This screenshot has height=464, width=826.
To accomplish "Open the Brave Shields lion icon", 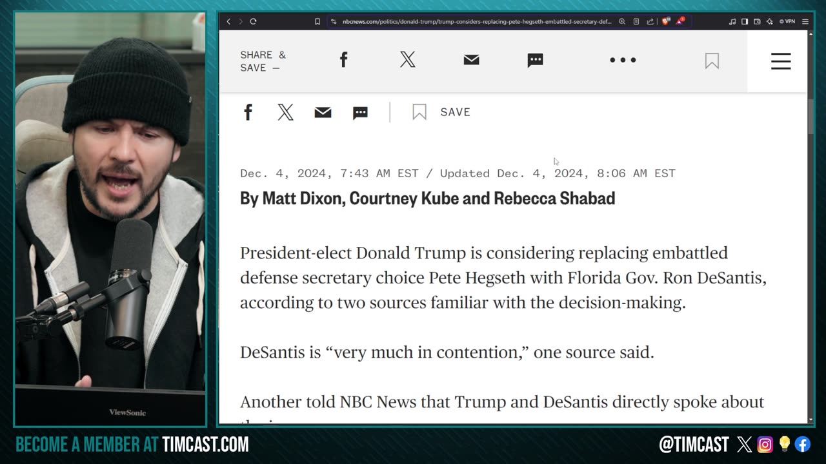I will pyautogui.click(x=666, y=21).
